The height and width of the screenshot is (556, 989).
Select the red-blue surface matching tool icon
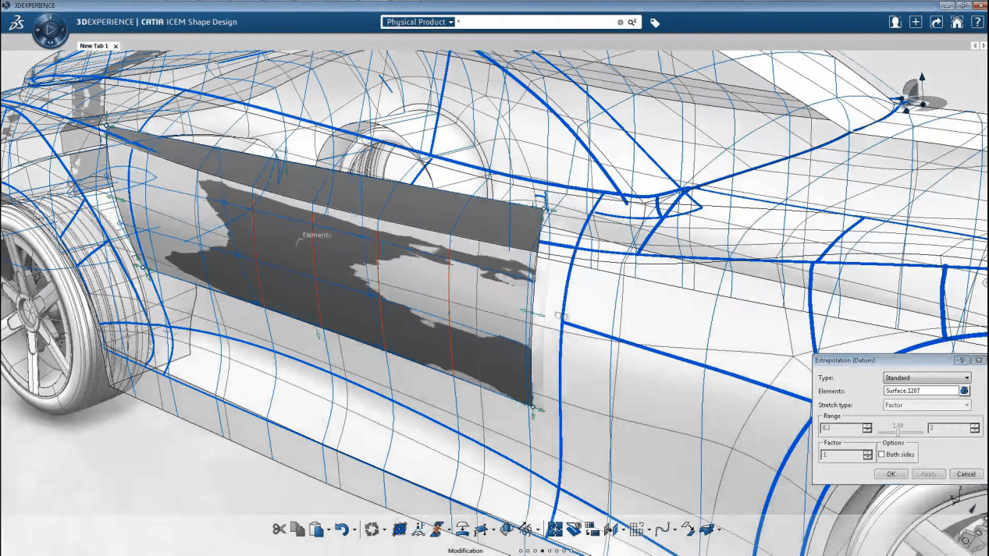click(x=436, y=529)
